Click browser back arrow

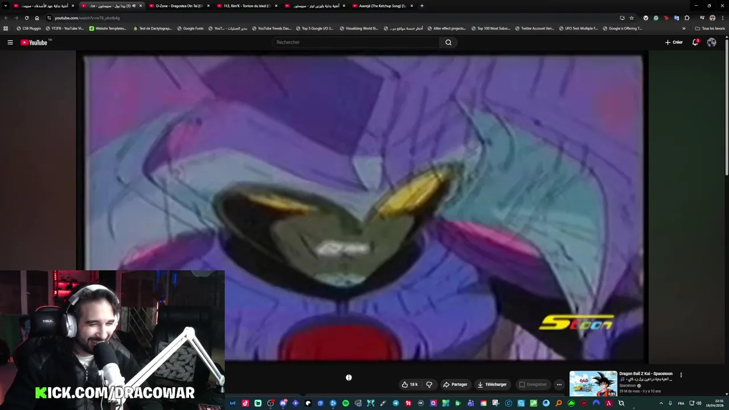pos(6,18)
